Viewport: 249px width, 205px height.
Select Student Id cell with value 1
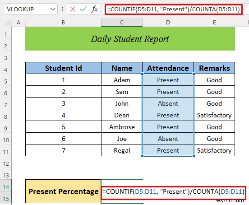(63, 80)
